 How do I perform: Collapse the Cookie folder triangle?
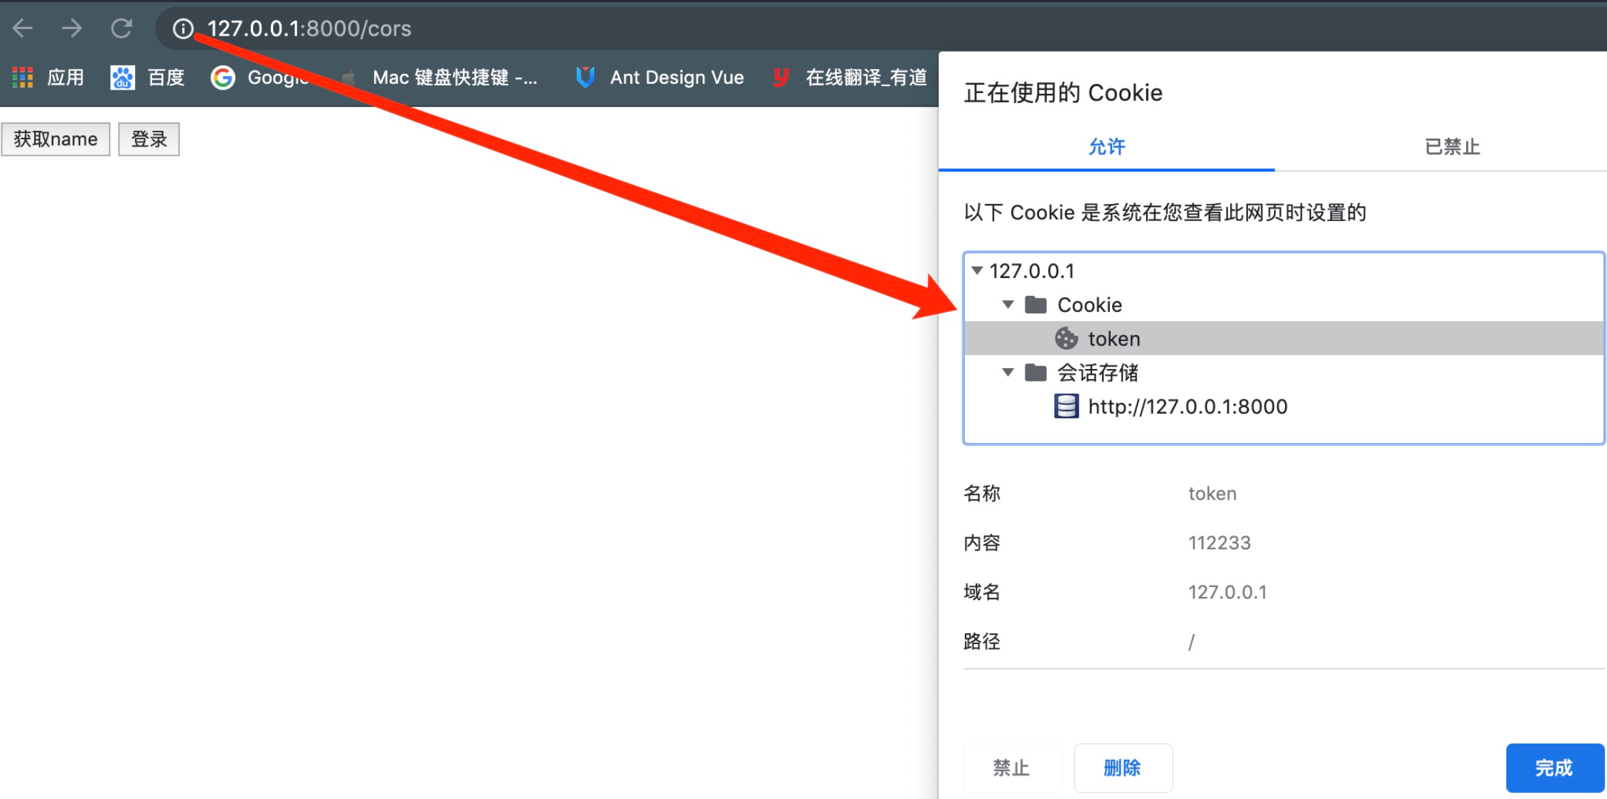1008,305
